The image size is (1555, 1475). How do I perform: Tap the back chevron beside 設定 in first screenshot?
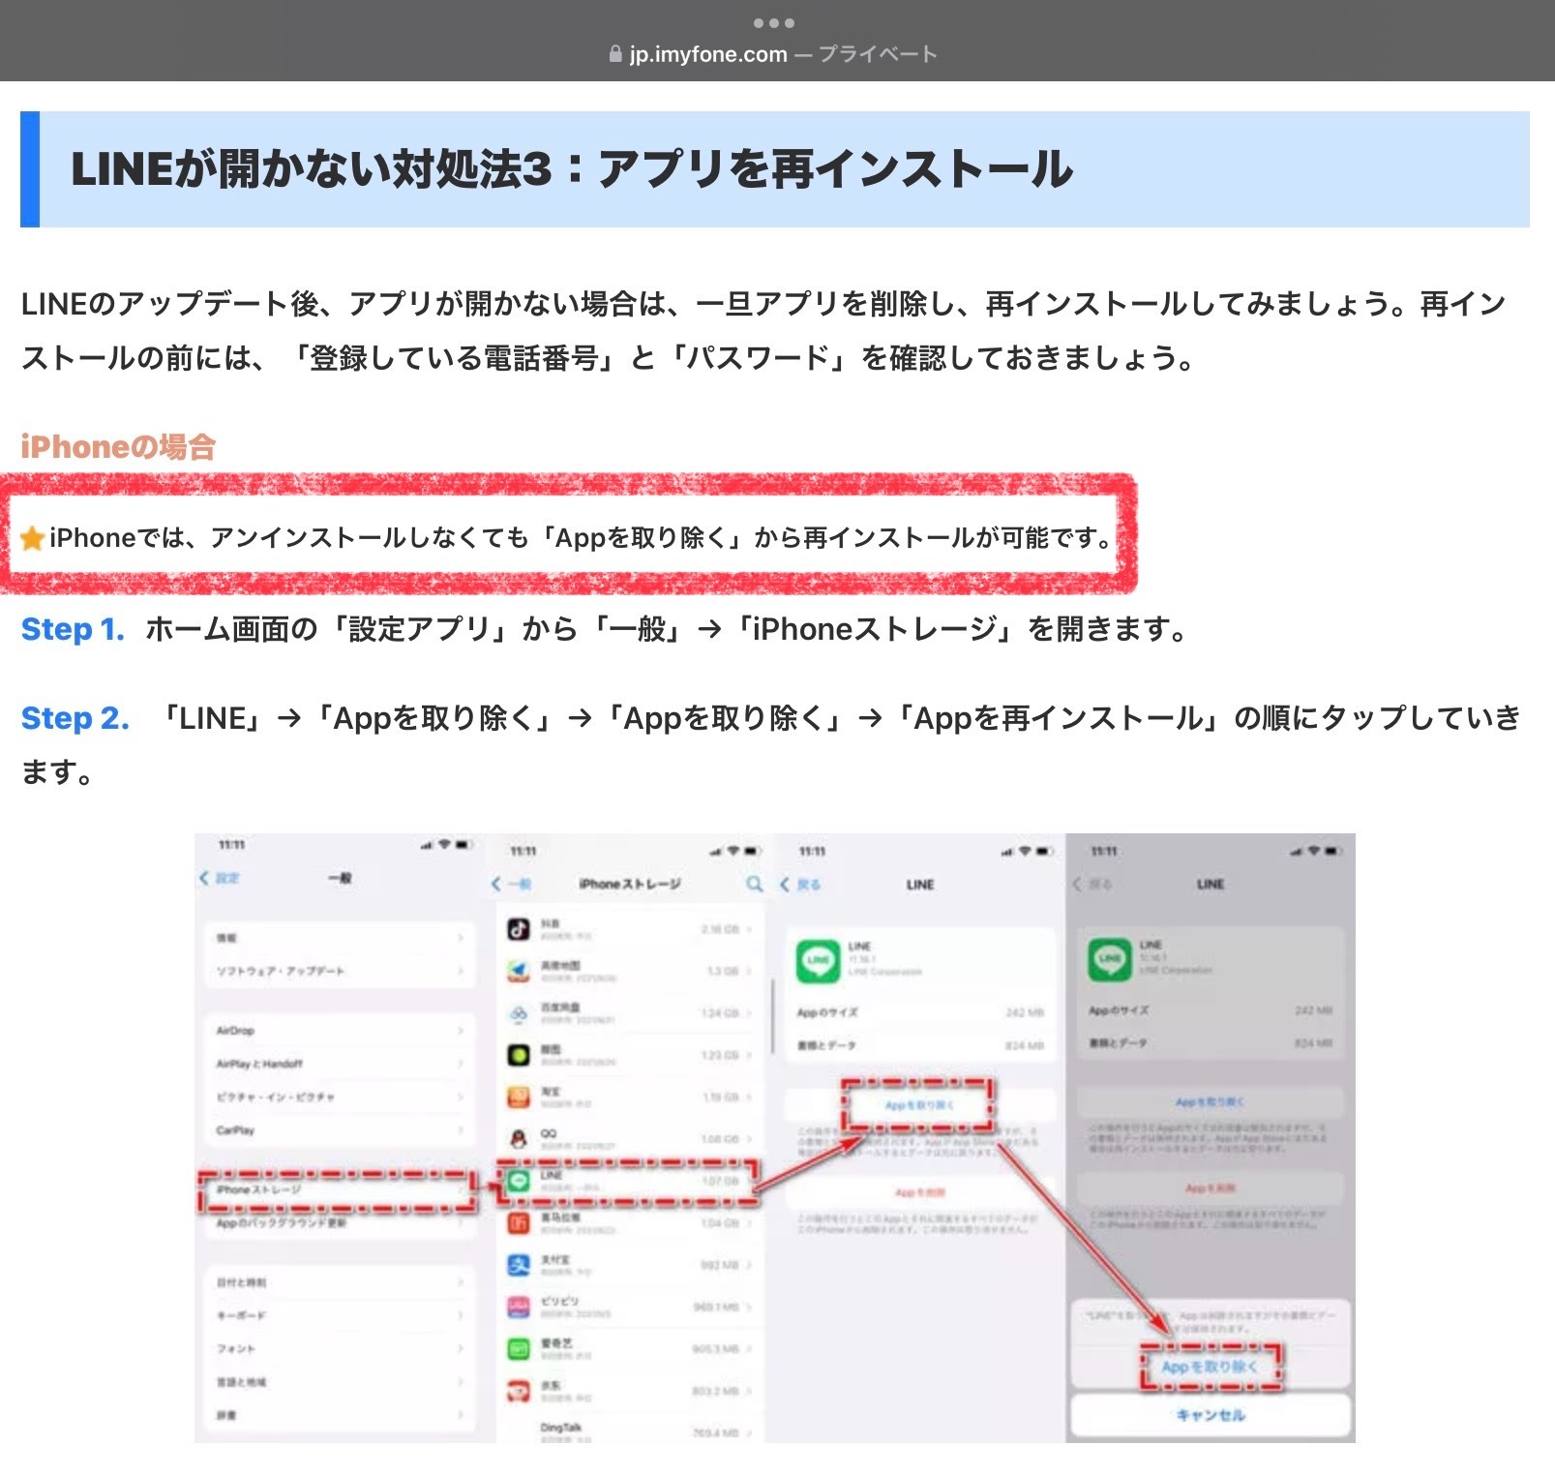pyautogui.click(x=204, y=878)
